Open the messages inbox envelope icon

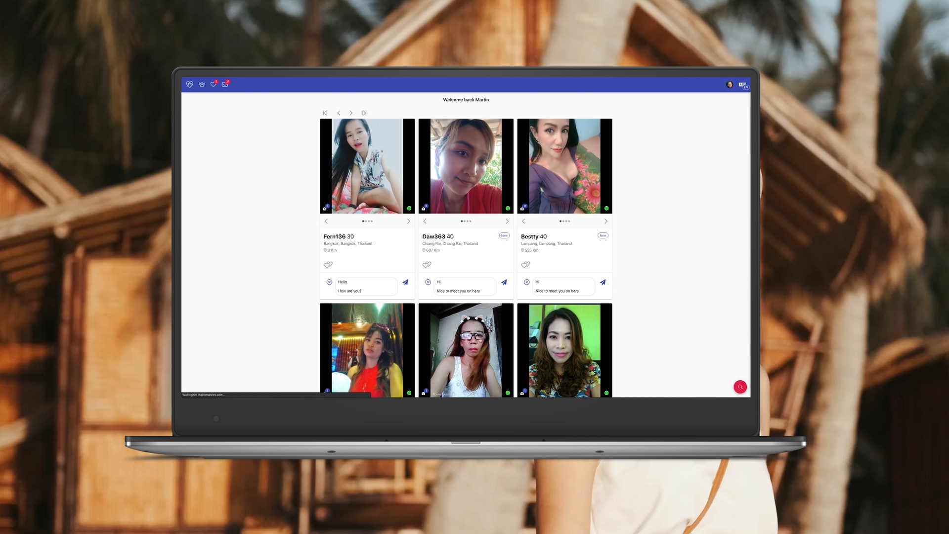click(x=225, y=85)
